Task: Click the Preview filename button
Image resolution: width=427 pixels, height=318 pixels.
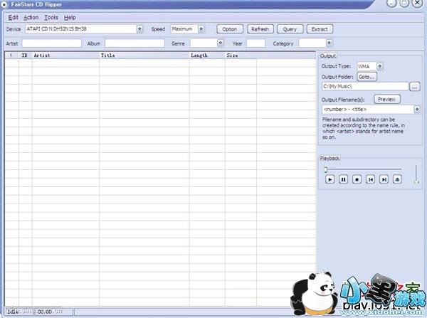Action: 387,100
